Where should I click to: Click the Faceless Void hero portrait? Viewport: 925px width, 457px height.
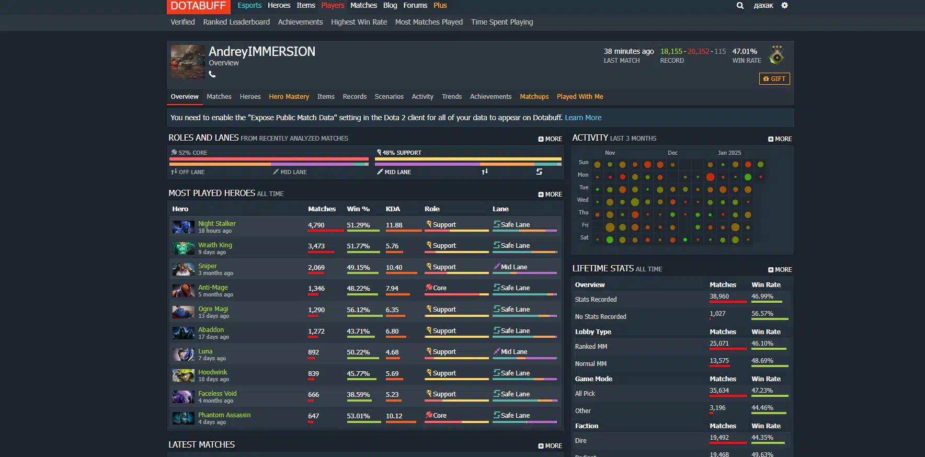coord(183,397)
